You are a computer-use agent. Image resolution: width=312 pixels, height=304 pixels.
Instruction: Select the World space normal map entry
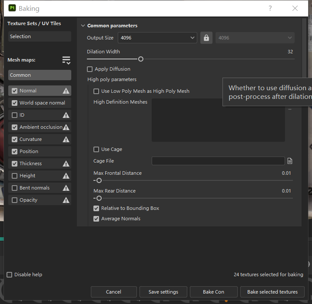click(42, 103)
